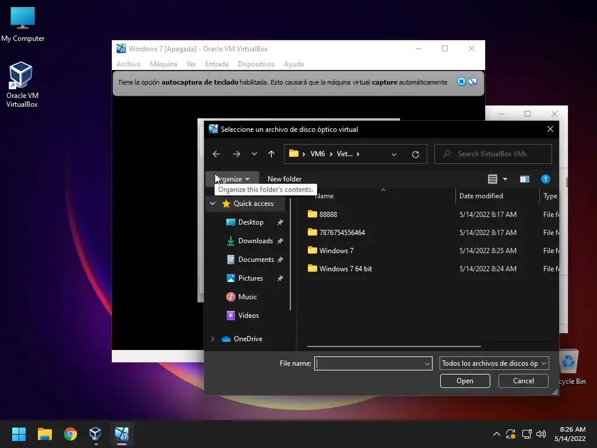Change the file view layout icon
The width and height of the screenshot is (597, 448).
coord(492,179)
